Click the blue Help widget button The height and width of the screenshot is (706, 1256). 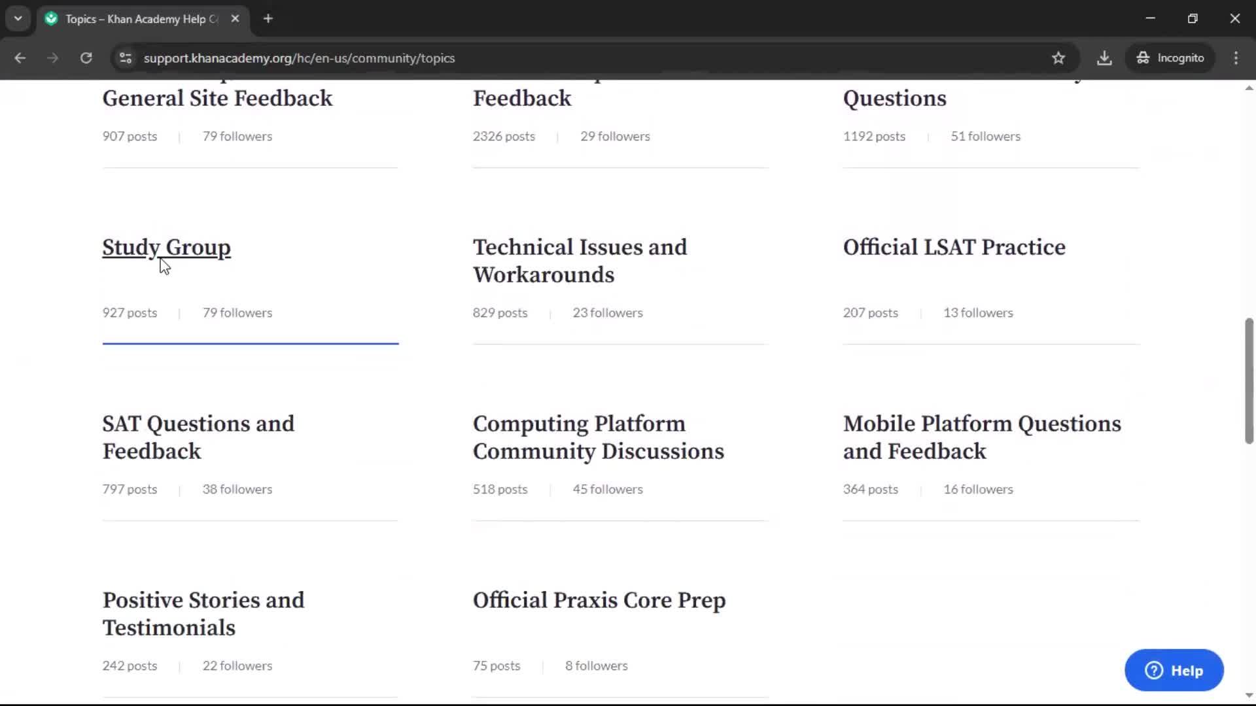1174,670
